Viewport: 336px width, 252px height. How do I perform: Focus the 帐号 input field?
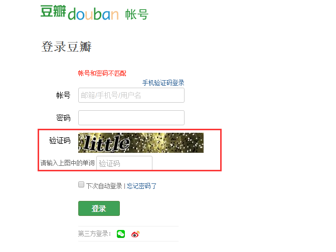point(131,95)
